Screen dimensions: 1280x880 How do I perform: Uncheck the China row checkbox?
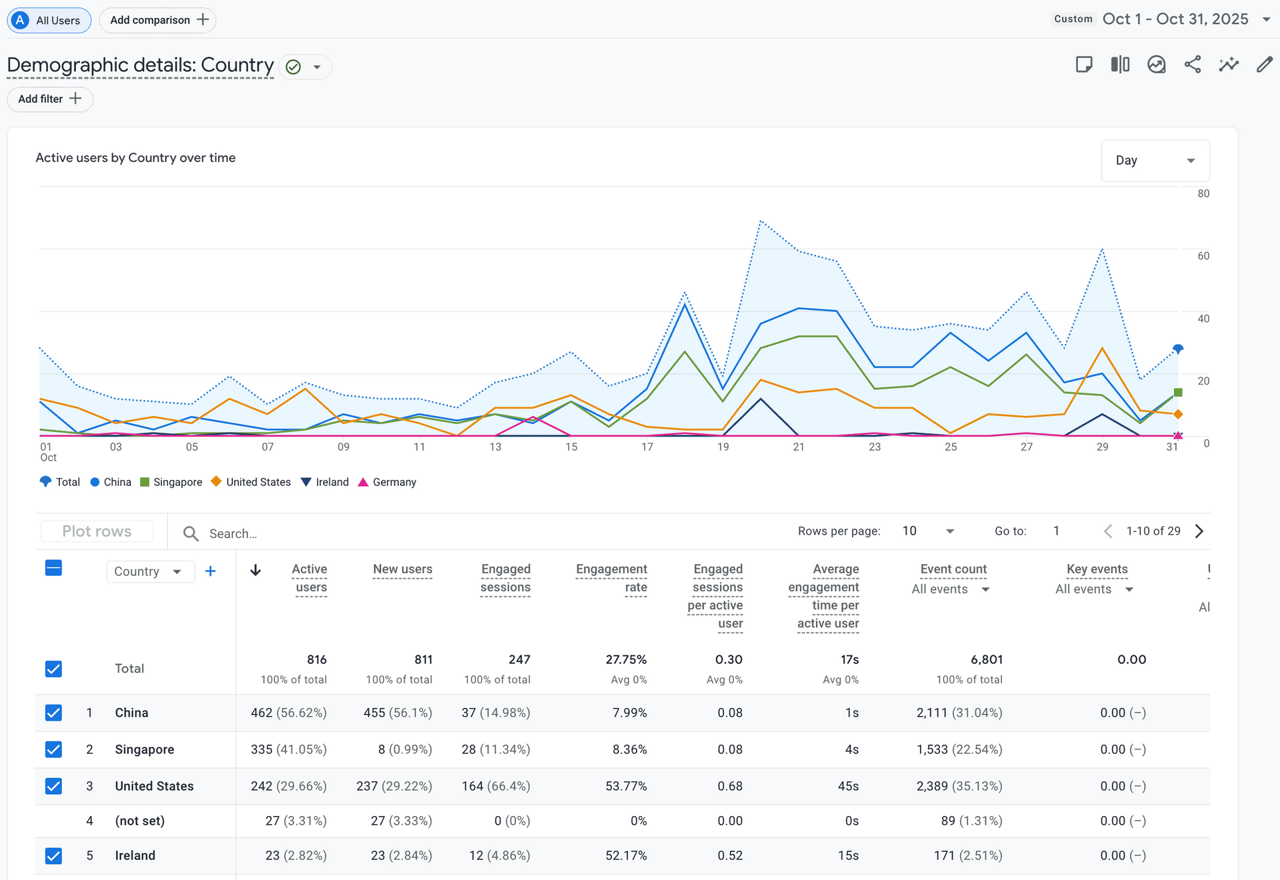point(53,713)
